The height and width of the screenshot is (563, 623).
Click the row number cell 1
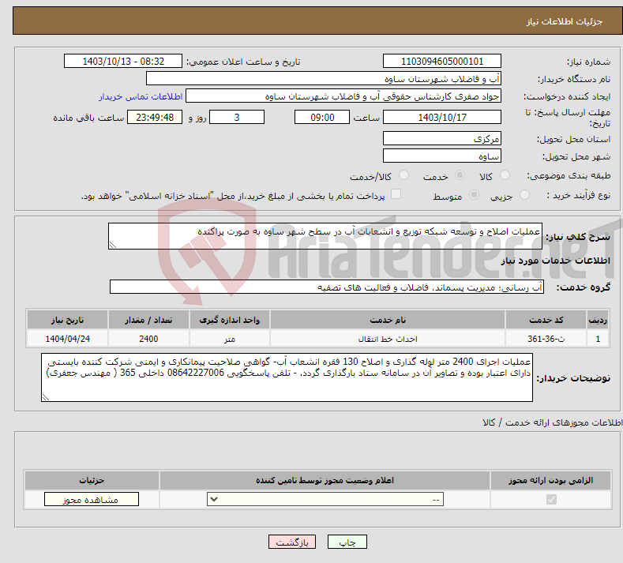[598, 339]
